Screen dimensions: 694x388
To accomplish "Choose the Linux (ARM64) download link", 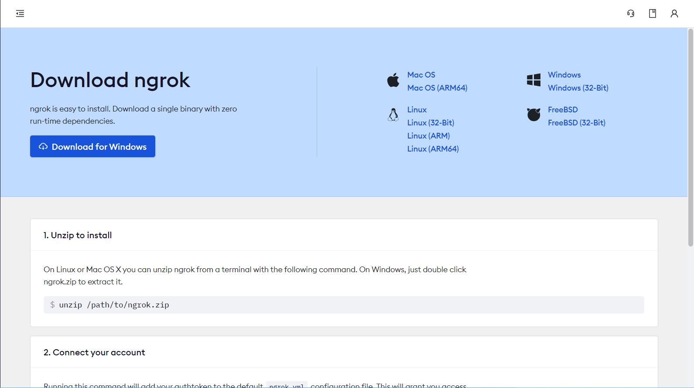I will tap(433, 149).
